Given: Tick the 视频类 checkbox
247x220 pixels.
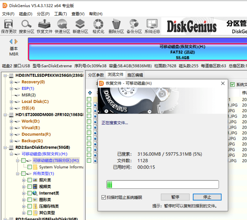Looking at the screenshot, I should pyautogui.click(x=30, y=187).
